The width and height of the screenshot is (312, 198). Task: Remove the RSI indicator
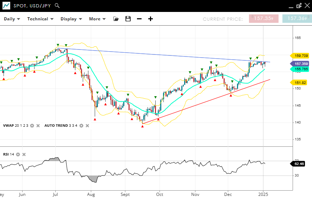24,154
